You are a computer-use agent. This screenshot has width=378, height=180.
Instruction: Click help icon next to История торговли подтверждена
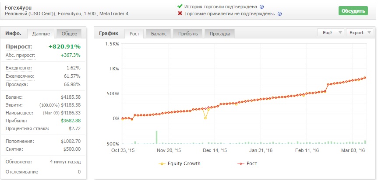tap(262, 7)
